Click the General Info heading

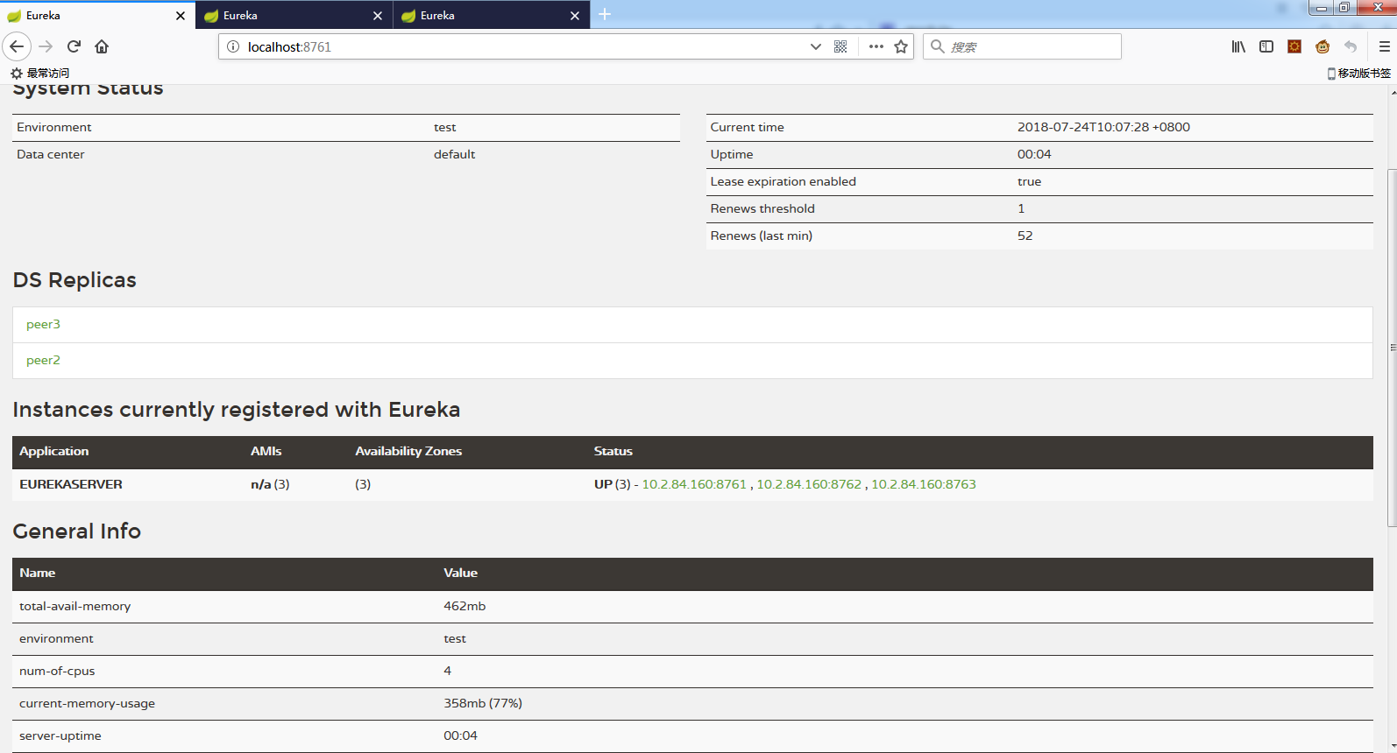77,531
